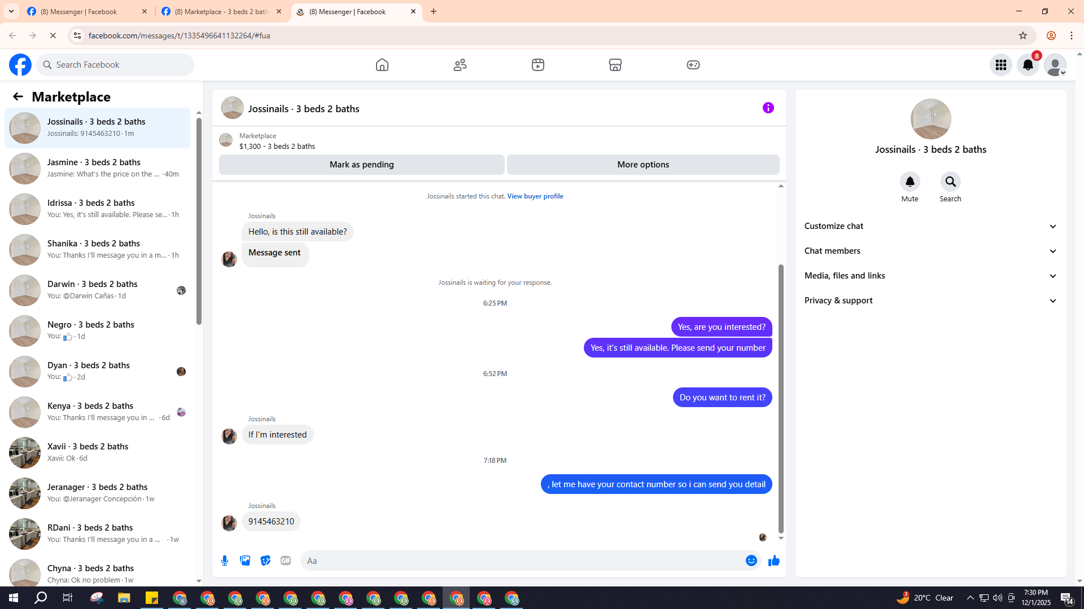1084x609 pixels.
Task: Open the Jossinails chat header name
Action: [x=304, y=109]
